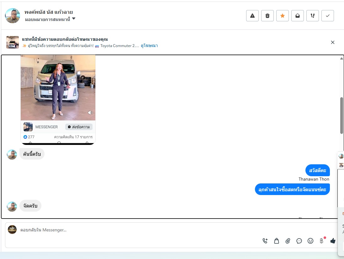Send a thumbs-up like

[x=333, y=241]
